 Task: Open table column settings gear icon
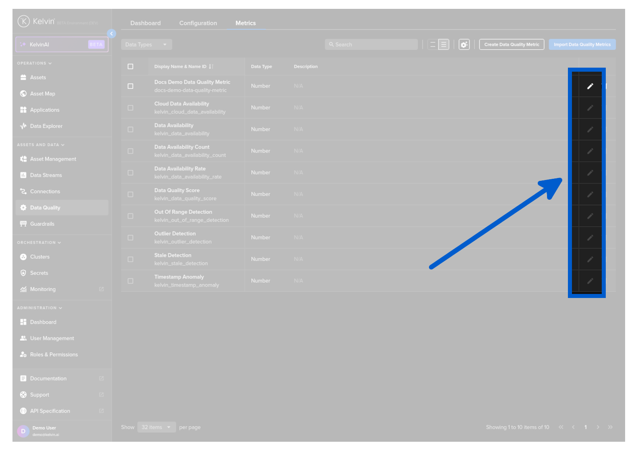coord(464,45)
